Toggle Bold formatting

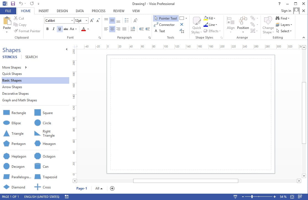click(47, 29)
